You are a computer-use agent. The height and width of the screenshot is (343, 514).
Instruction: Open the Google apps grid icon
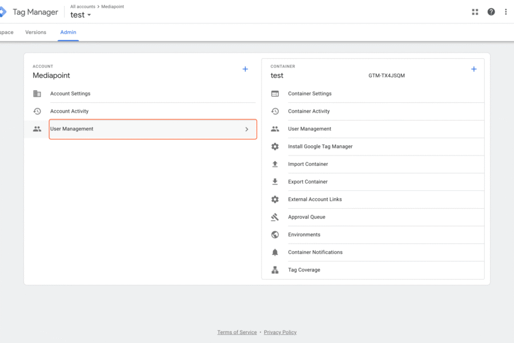[x=475, y=12]
